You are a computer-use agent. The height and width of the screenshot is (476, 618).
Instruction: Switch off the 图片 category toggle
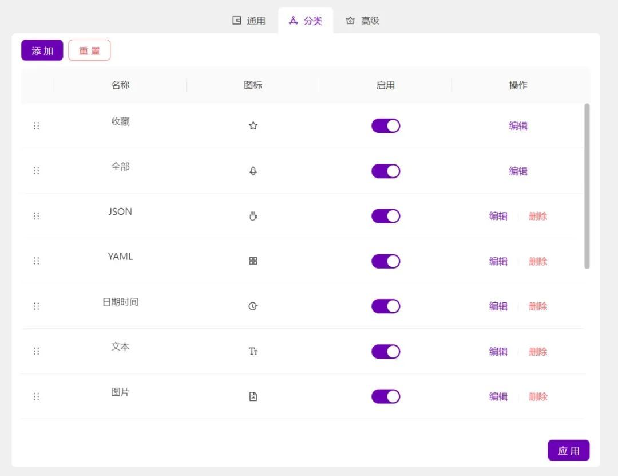point(386,396)
